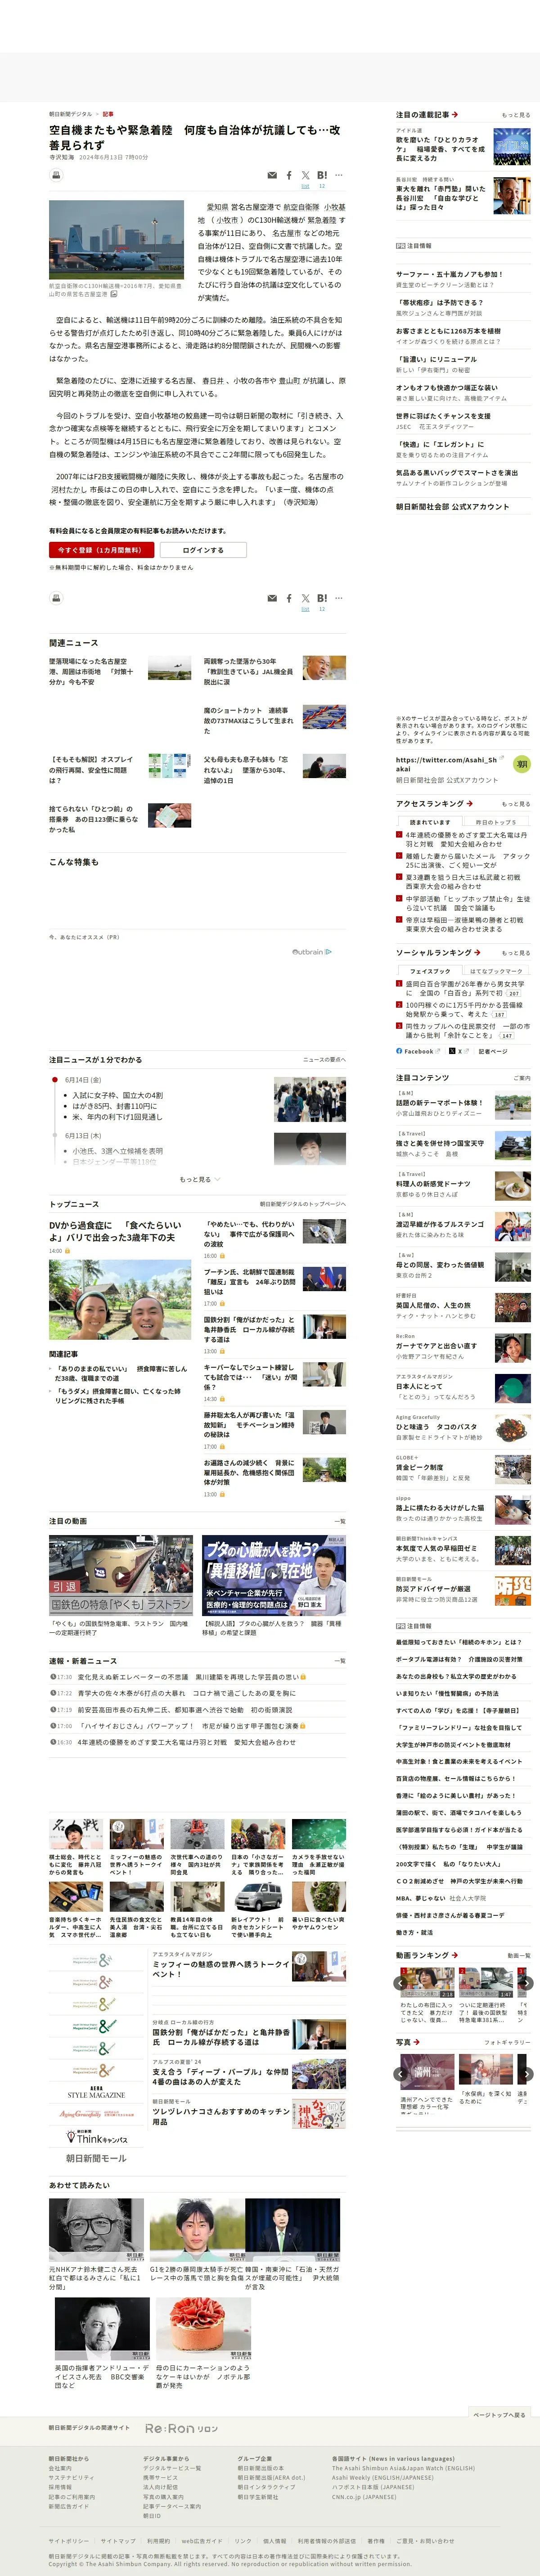Bookmark with the top Hatena B! icon
Image resolution: width=540 pixels, height=2576 pixels.
coord(322,175)
